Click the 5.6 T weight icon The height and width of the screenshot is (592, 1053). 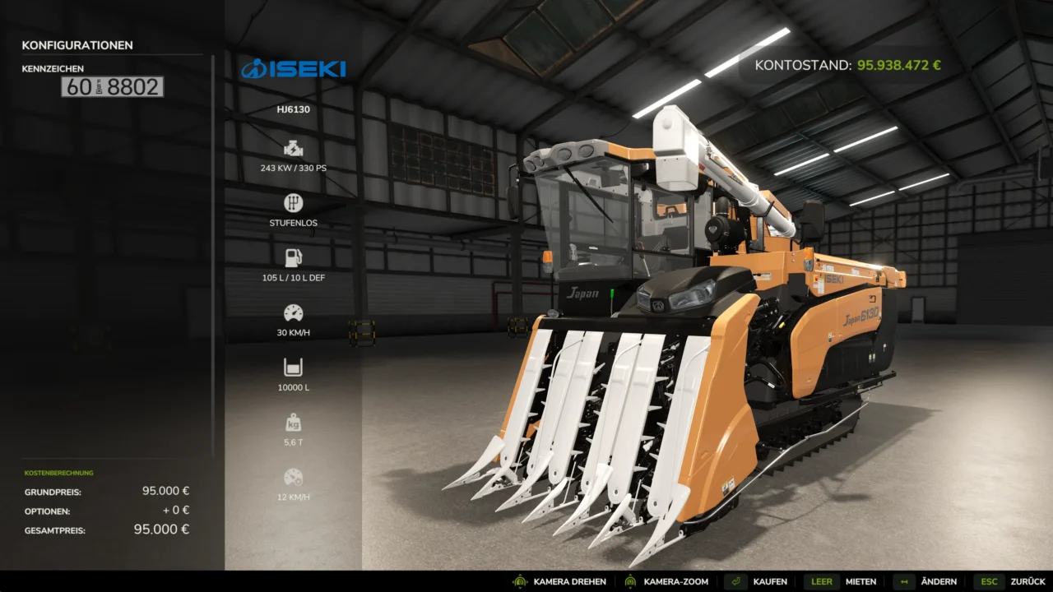click(293, 423)
